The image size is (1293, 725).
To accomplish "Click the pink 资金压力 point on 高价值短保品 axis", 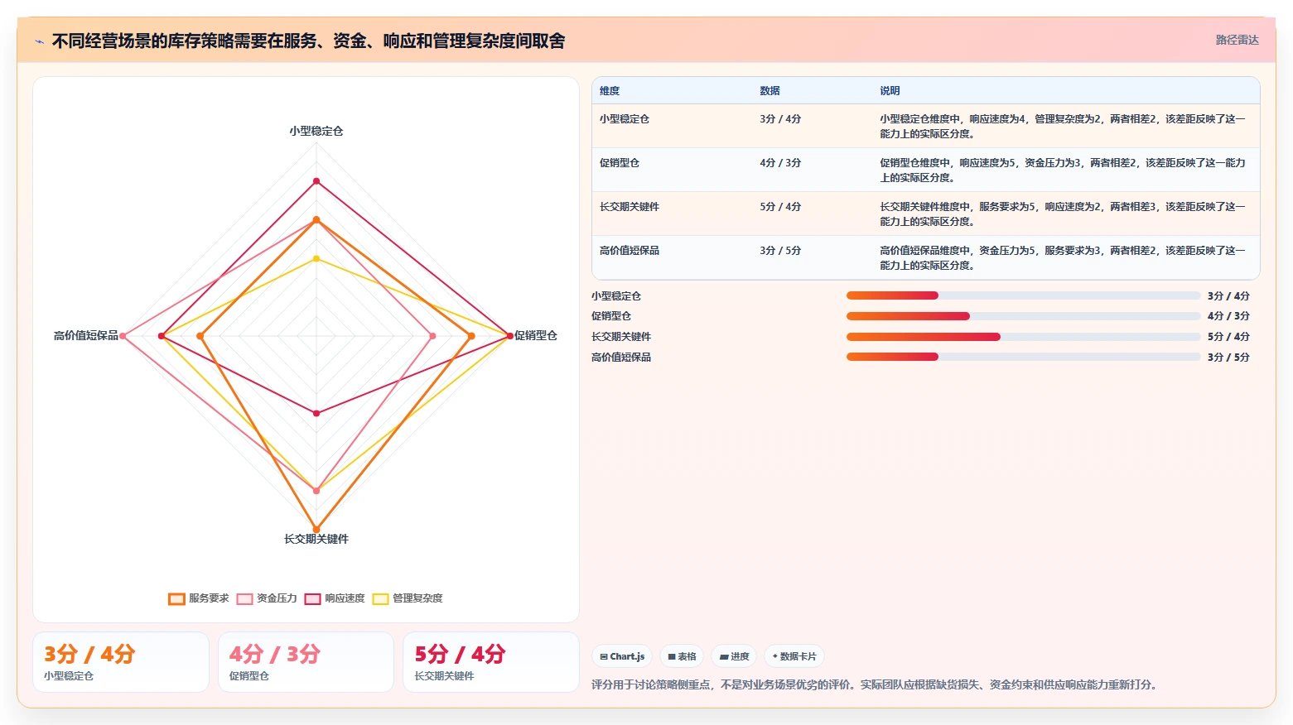I will [x=123, y=336].
